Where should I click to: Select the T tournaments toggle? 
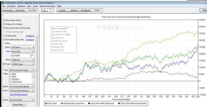point(51,10)
